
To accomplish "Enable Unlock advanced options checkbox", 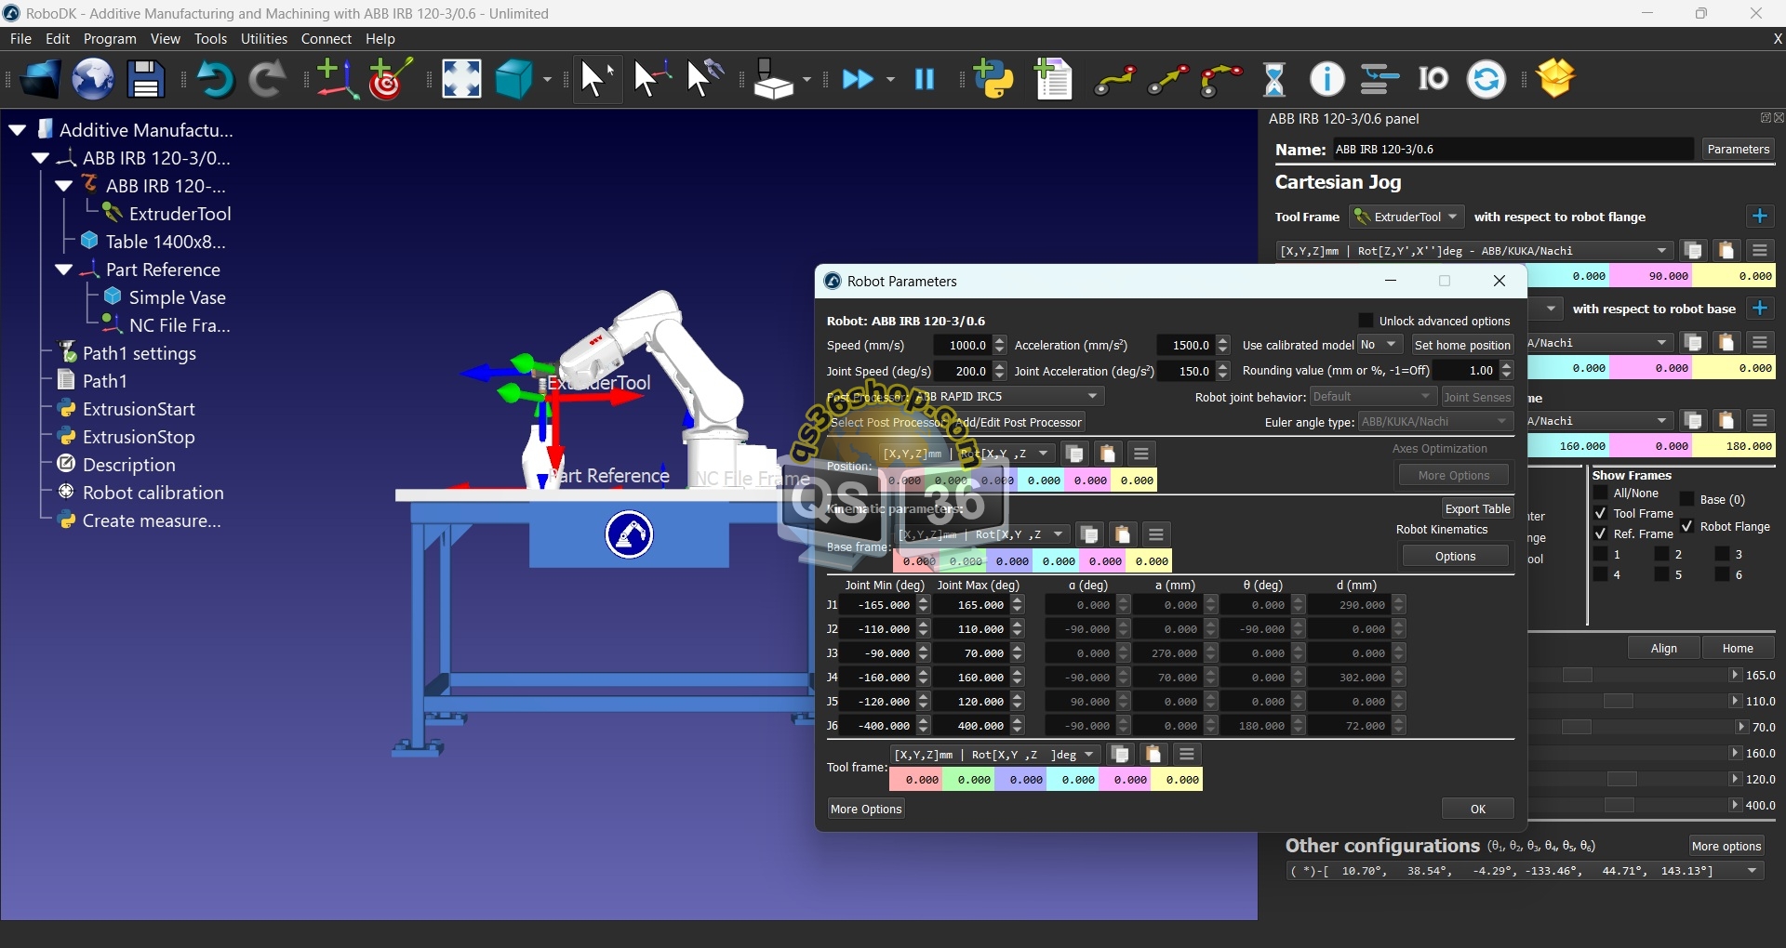I will pyautogui.click(x=1366, y=321).
